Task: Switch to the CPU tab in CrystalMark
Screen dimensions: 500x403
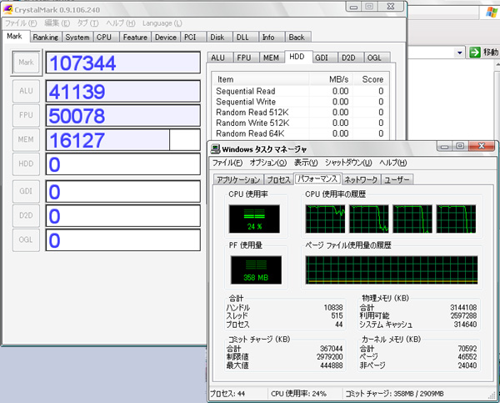Action: [104, 38]
